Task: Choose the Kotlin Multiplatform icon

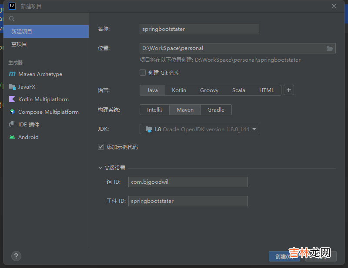Action: [12, 99]
